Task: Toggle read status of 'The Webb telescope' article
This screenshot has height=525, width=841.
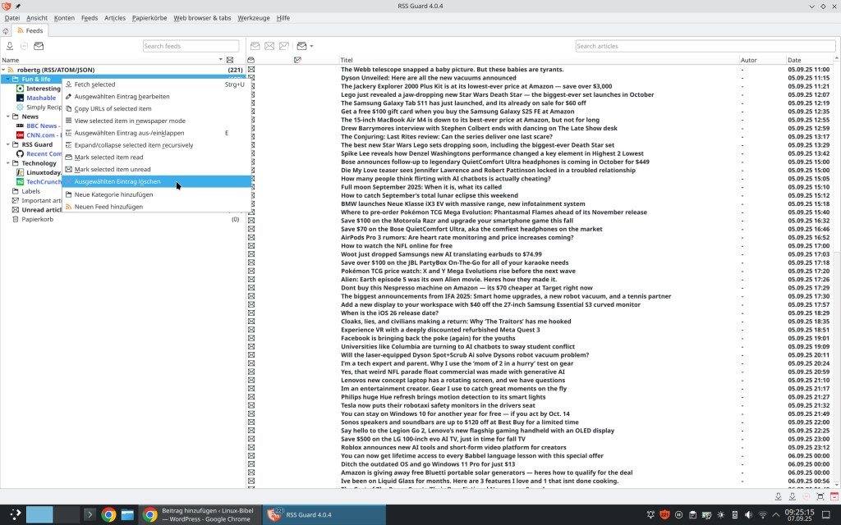Action: [x=251, y=69]
